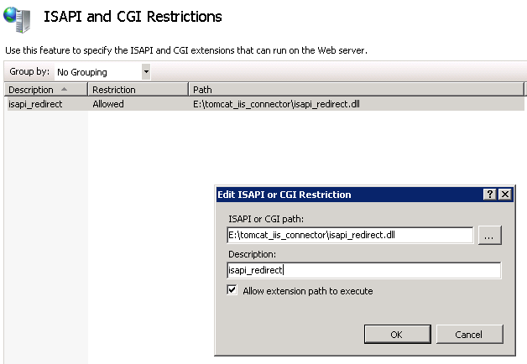Close the Edit ISAPI or CGI Restriction dialog
Screen dimensions: 527x364
coord(504,195)
